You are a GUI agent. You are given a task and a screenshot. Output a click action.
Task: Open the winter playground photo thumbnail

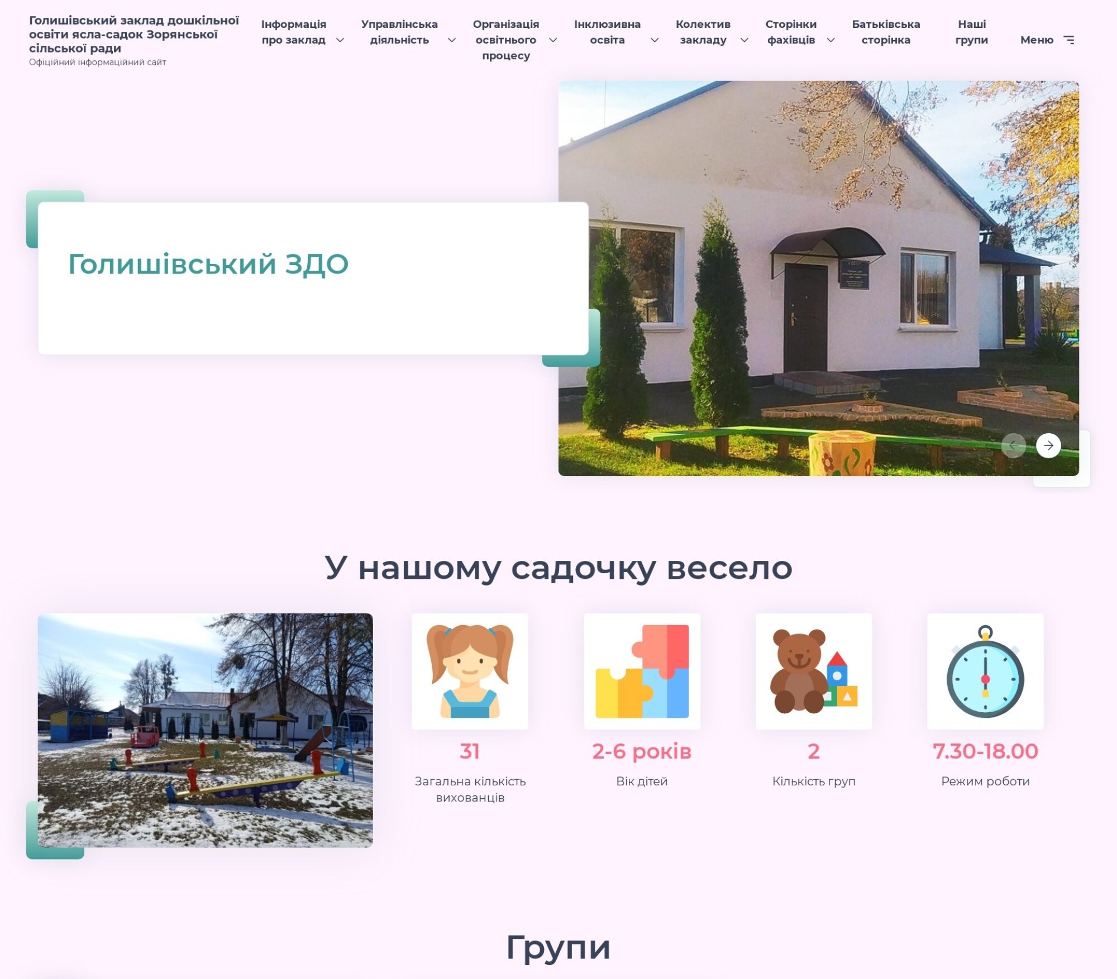tap(205, 730)
